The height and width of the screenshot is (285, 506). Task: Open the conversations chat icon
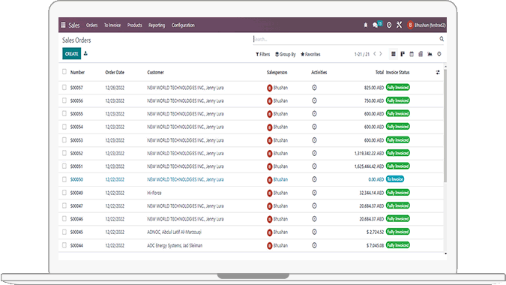tap(375, 25)
